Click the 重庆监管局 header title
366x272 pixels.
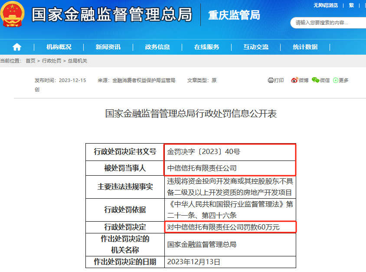point(234,15)
